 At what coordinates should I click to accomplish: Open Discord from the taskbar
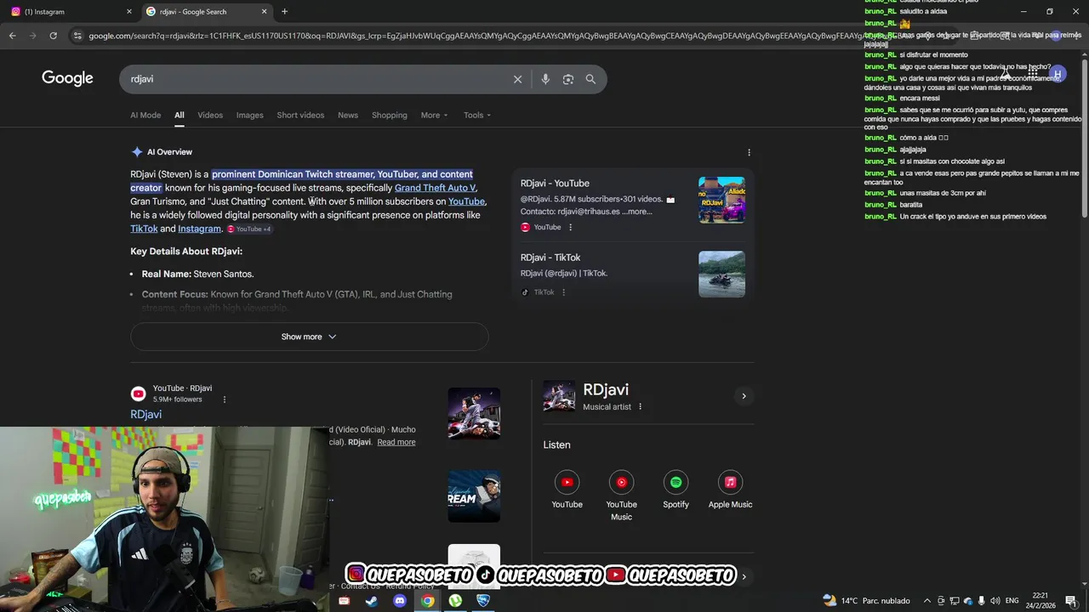point(400,601)
